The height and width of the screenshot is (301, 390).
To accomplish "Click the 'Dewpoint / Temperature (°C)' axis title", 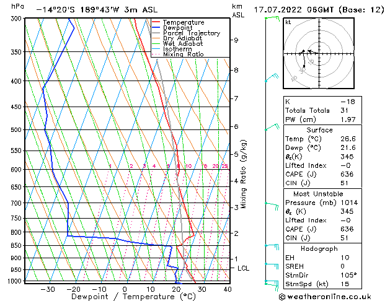I will point(133,297).
